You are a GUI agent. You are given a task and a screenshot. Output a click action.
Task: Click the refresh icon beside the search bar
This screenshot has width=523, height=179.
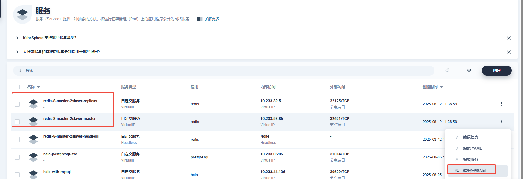tap(447, 70)
